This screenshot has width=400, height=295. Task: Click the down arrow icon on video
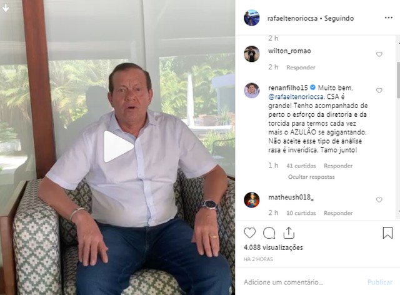pos(6,8)
